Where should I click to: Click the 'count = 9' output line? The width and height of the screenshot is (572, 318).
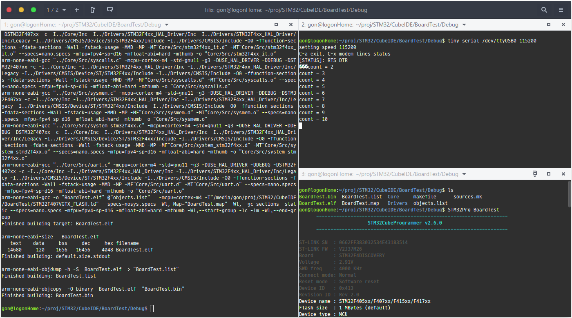point(312,113)
